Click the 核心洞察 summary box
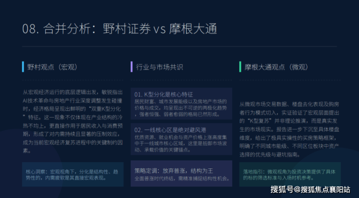The width and height of the screenshot is (359, 198). point(73,174)
